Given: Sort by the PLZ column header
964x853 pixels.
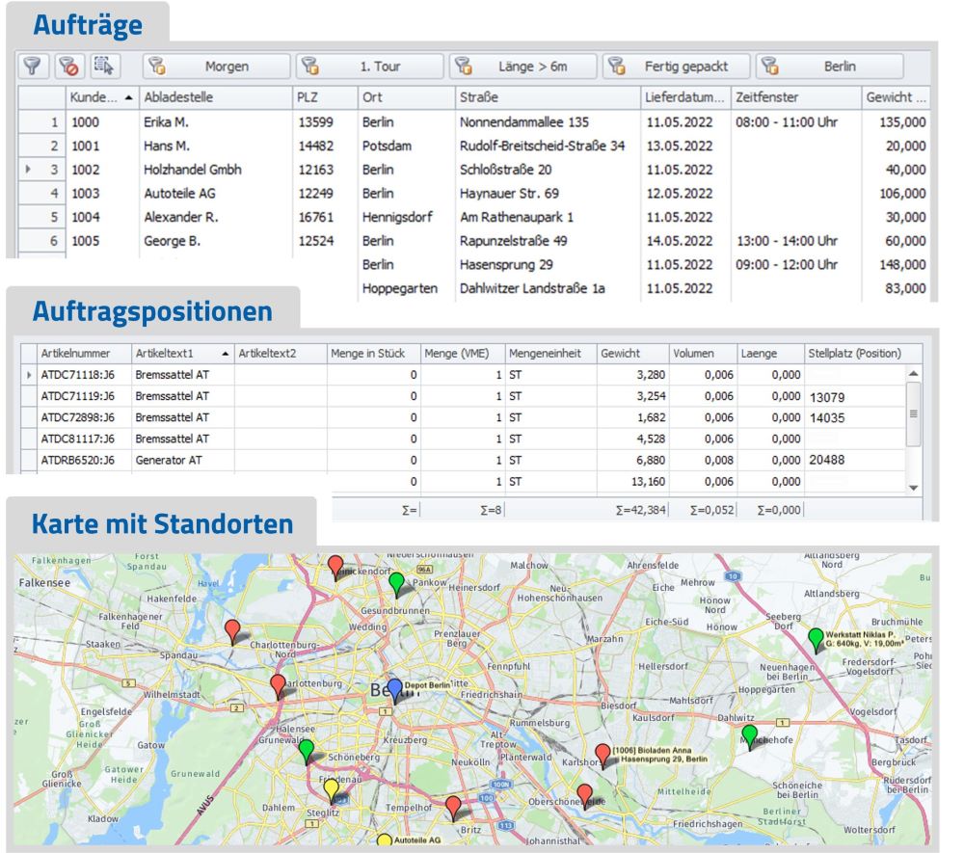Looking at the screenshot, I should (x=325, y=97).
